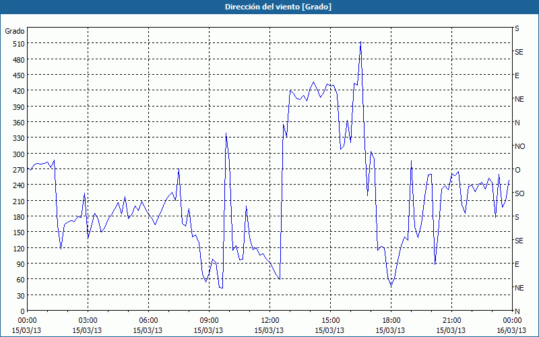The width and height of the screenshot is (539, 337).
Task: Click the y-axis value "0"
Action: (x=23, y=311)
